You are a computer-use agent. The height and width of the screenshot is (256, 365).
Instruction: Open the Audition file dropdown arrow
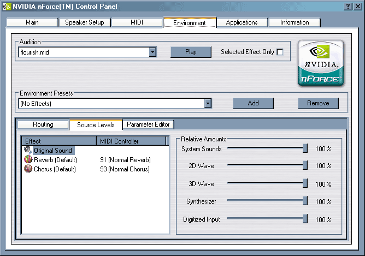click(152, 52)
